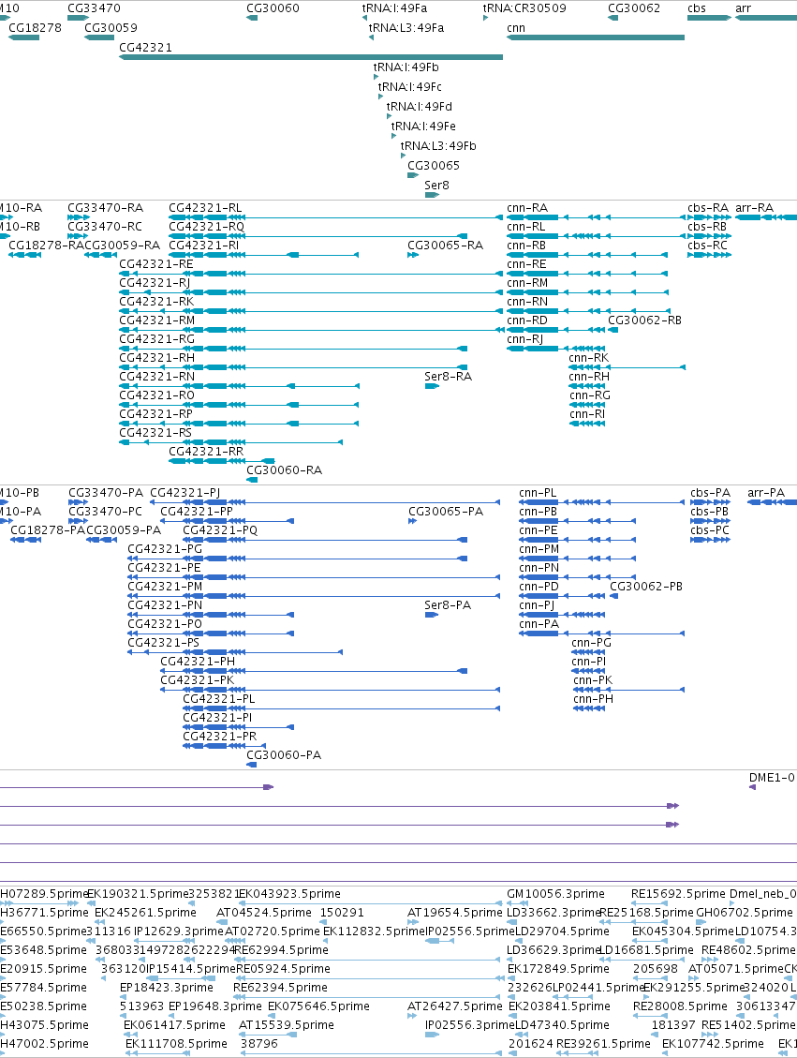The width and height of the screenshot is (797, 1058).
Task: Click the CG42321 gene label
Action: click(x=146, y=48)
